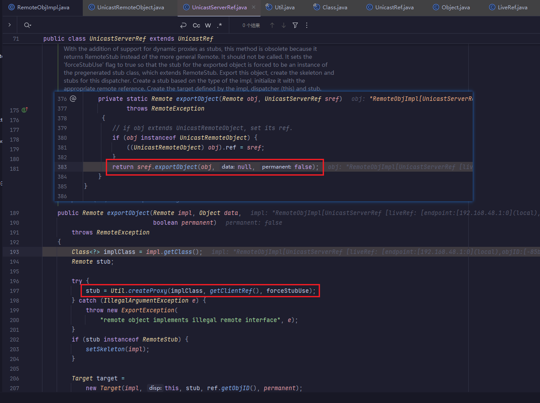
Task: Go to previous search occurrence arrow
Action: click(x=272, y=26)
